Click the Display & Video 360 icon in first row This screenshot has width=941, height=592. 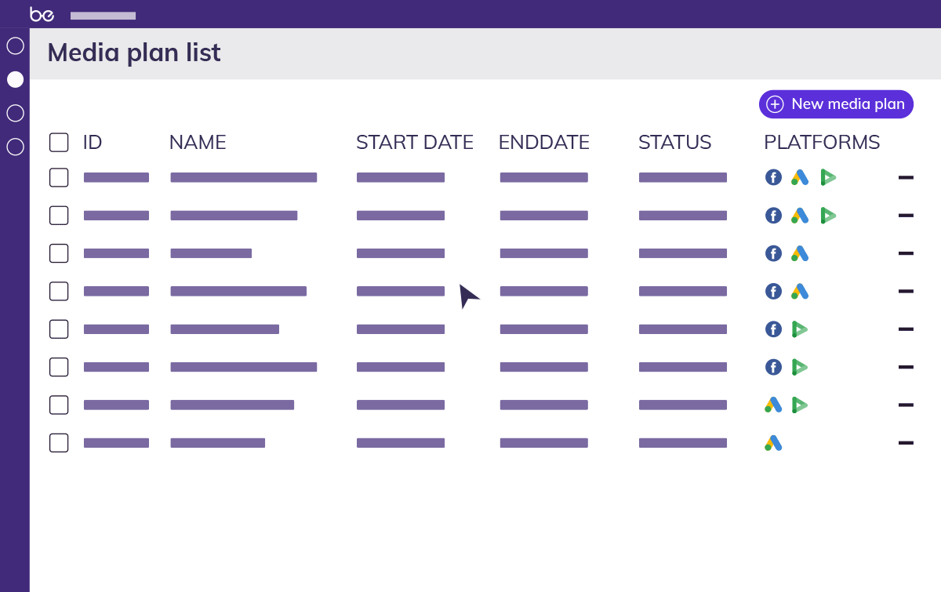(x=828, y=178)
